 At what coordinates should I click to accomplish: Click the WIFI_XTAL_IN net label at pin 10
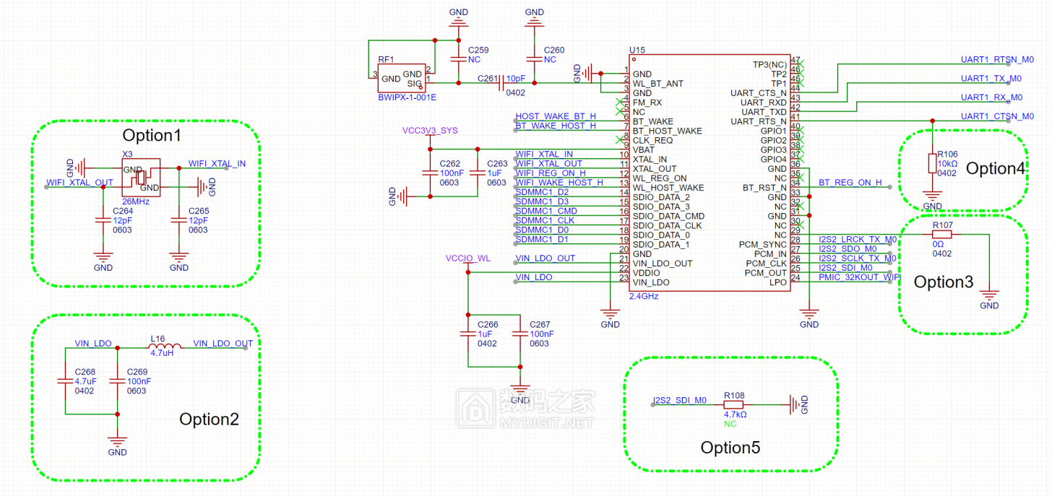544,155
